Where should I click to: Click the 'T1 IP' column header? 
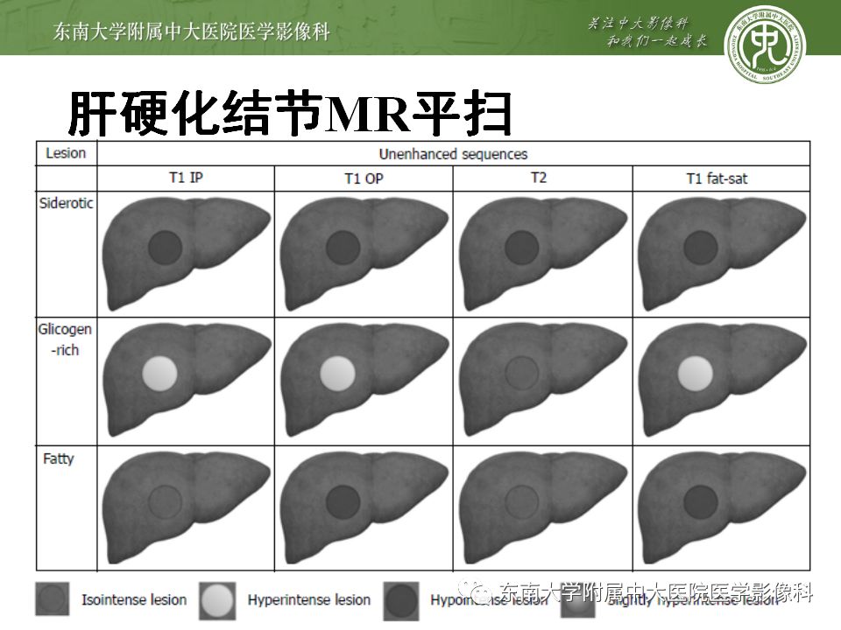pos(186,178)
